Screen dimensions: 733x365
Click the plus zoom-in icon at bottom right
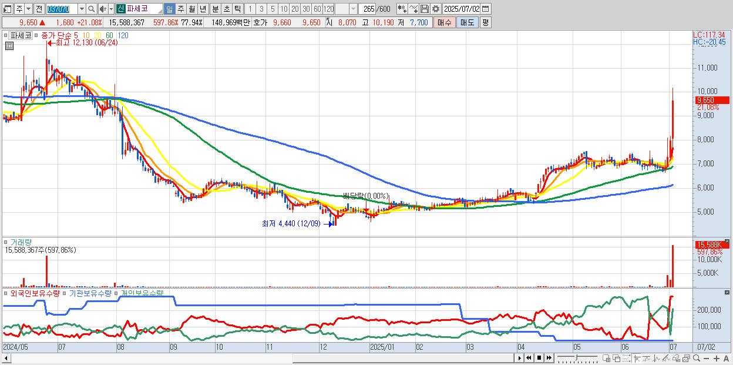click(717, 358)
